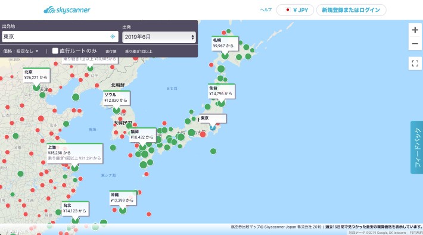Image resolution: width=423 pixels, height=235 pixels.
Task: Select the 上海 ¥35,238 price label
Action: 74,153
